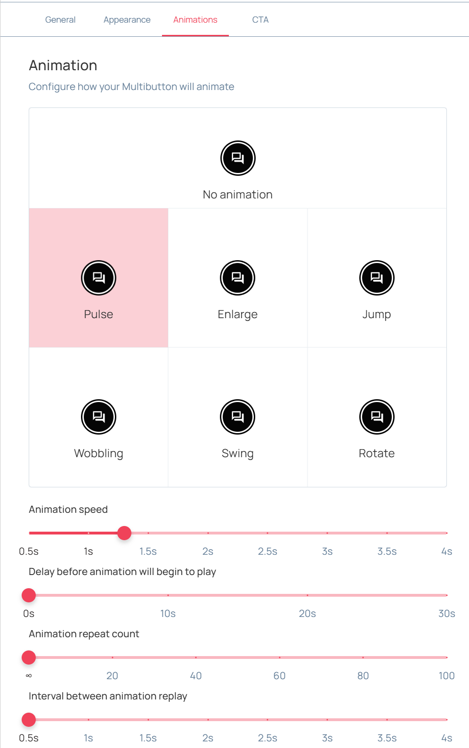Open the Appearance tab
469x748 pixels.
pos(127,20)
